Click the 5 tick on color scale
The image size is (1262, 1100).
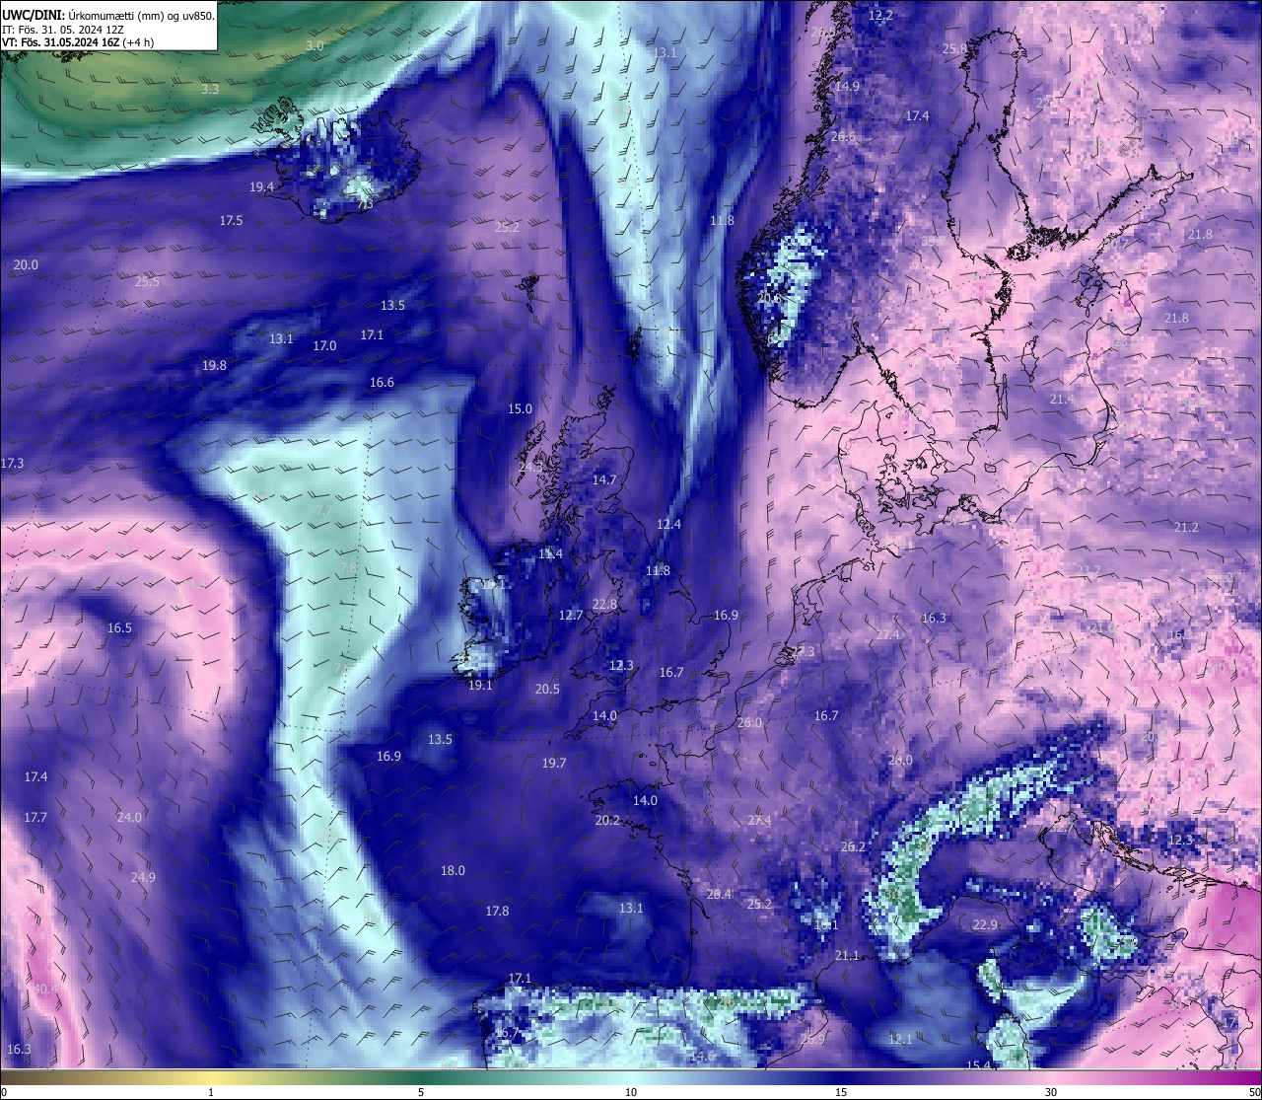click(x=421, y=1092)
